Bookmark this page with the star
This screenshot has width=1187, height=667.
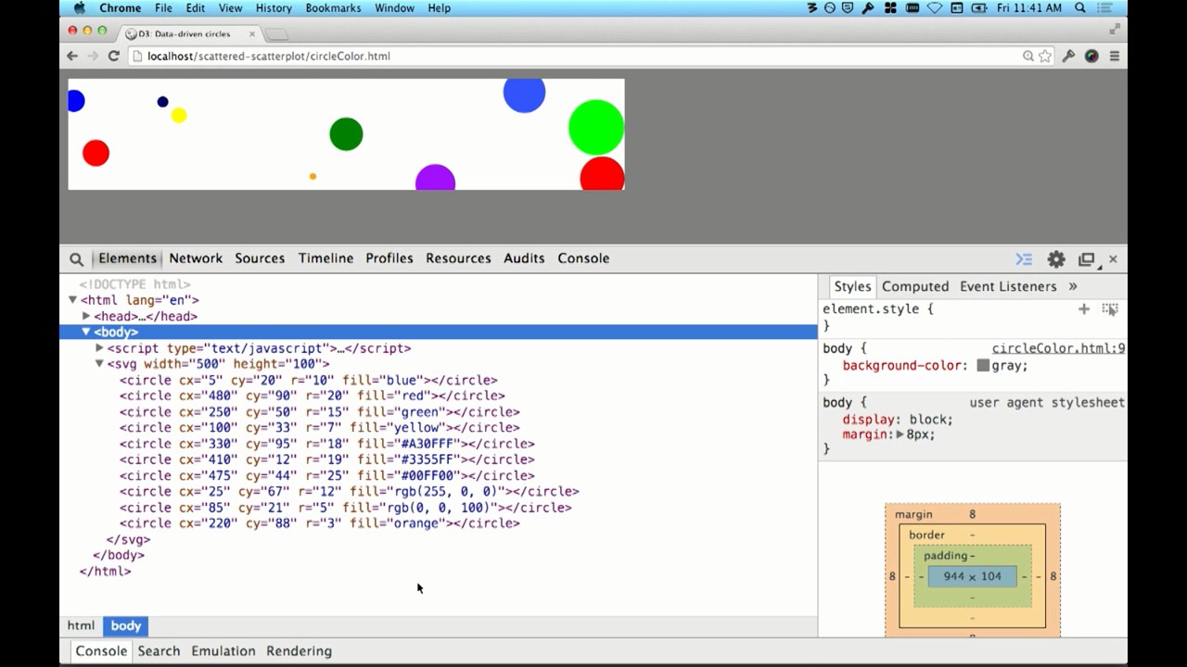[1045, 56]
